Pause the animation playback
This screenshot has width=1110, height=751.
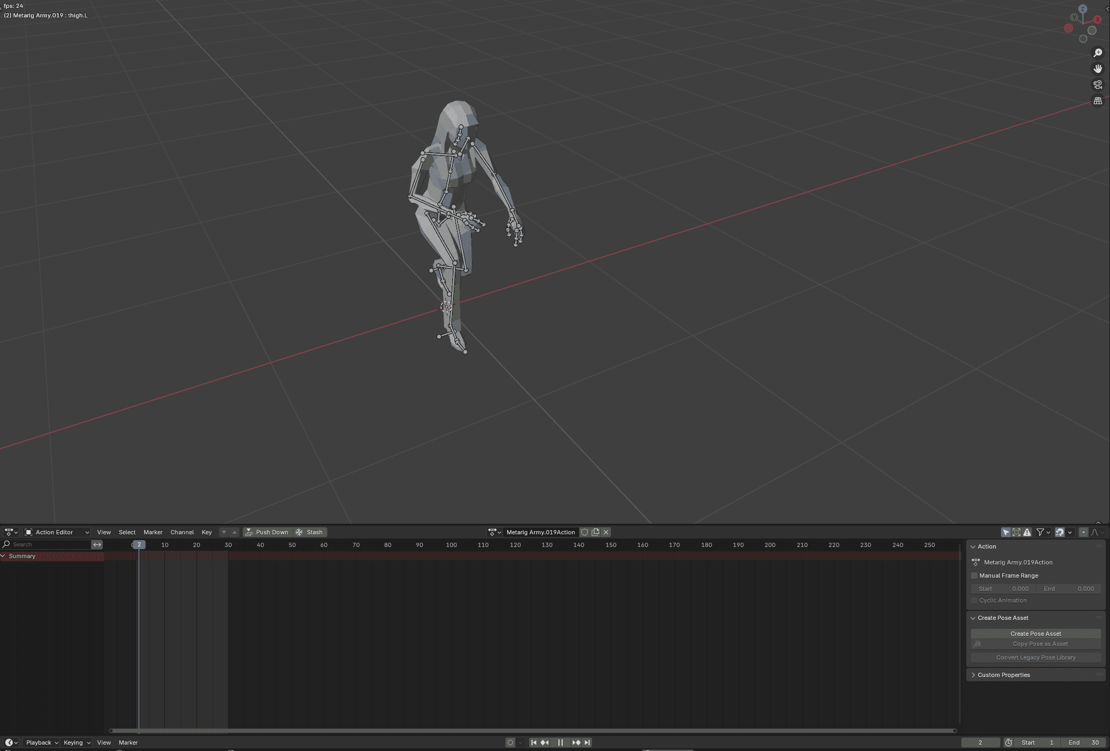pyautogui.click(x=560, y=743)
